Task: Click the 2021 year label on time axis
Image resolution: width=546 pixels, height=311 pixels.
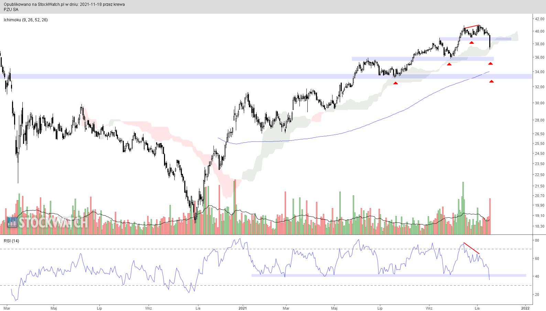Action: 243,308
